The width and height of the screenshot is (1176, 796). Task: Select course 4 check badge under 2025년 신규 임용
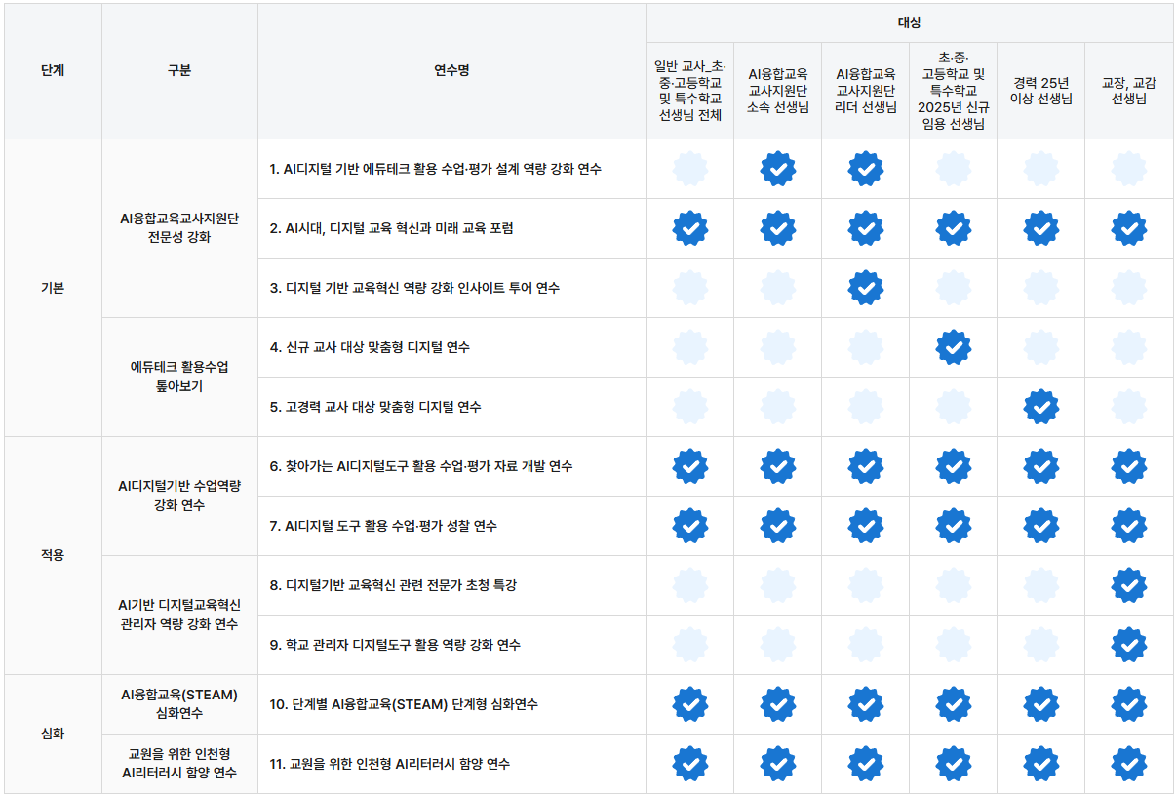click(953, 347)
